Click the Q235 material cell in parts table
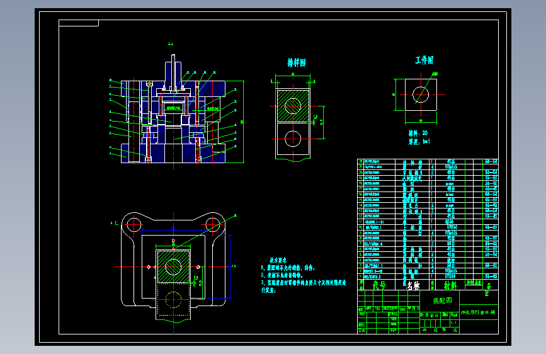 pos(450,222)
